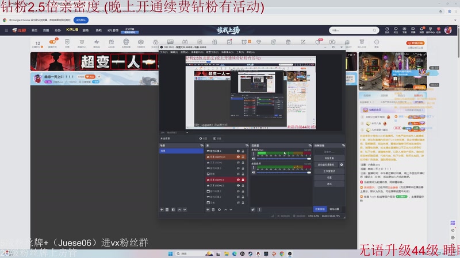Select the scene row in Scenes list
Viewport: 460px width, 258px height.
(x=181, y=151)
